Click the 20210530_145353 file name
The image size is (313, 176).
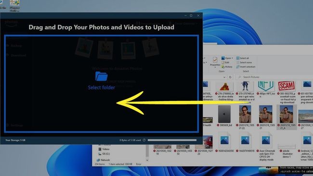[184, 152]
